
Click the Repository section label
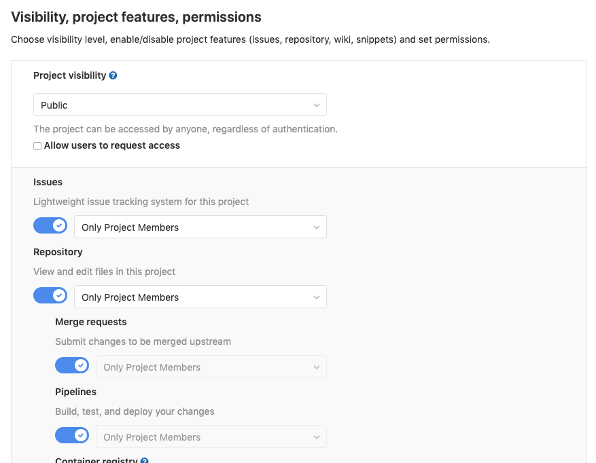click(x=58, y=252)
